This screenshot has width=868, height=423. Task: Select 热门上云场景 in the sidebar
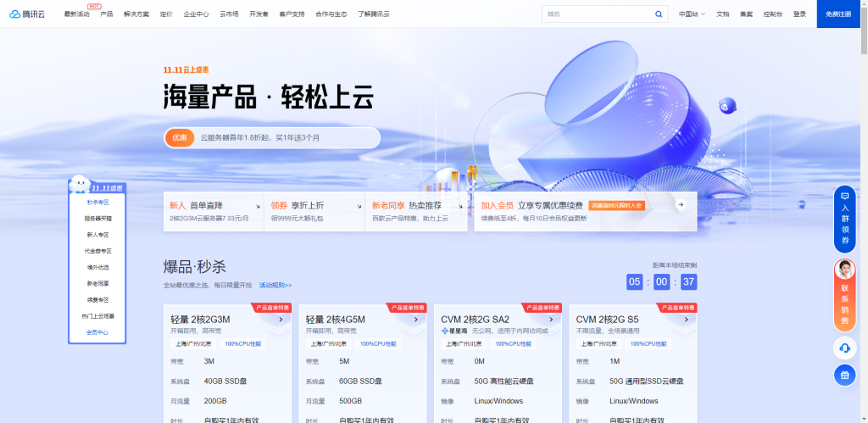tap(97, 316)
